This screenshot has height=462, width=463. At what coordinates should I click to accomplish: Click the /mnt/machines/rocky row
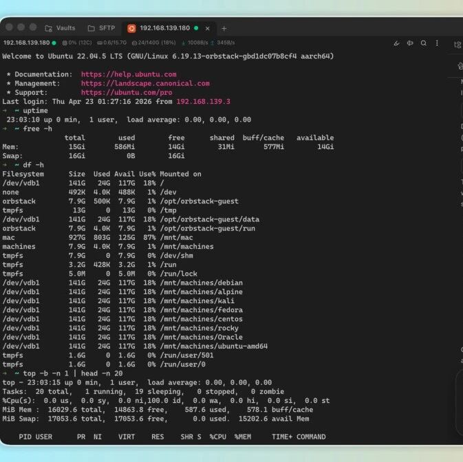click(120, 328)
